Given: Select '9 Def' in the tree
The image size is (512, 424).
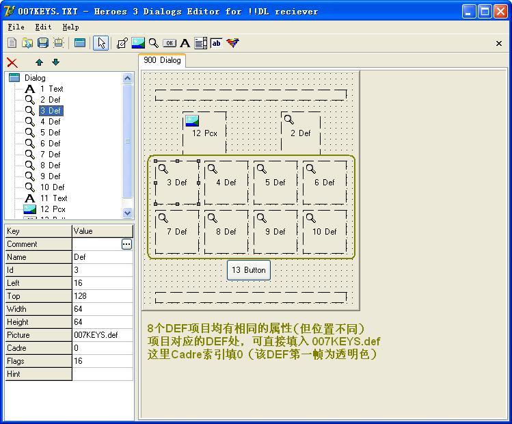Looking at the screenshot, I should 51,176.
